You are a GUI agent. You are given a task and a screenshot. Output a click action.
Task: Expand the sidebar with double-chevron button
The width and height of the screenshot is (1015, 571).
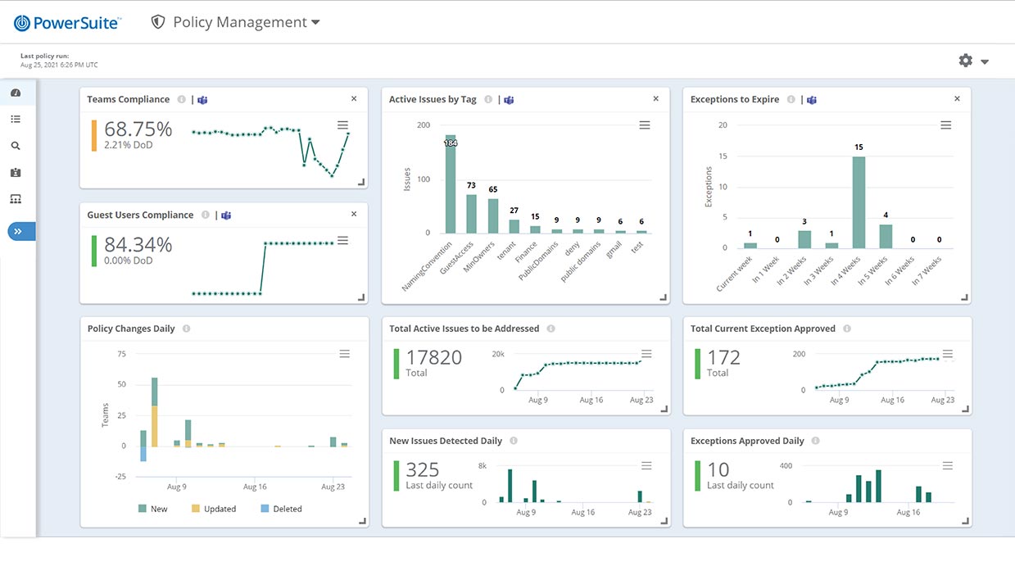(19, 232)
